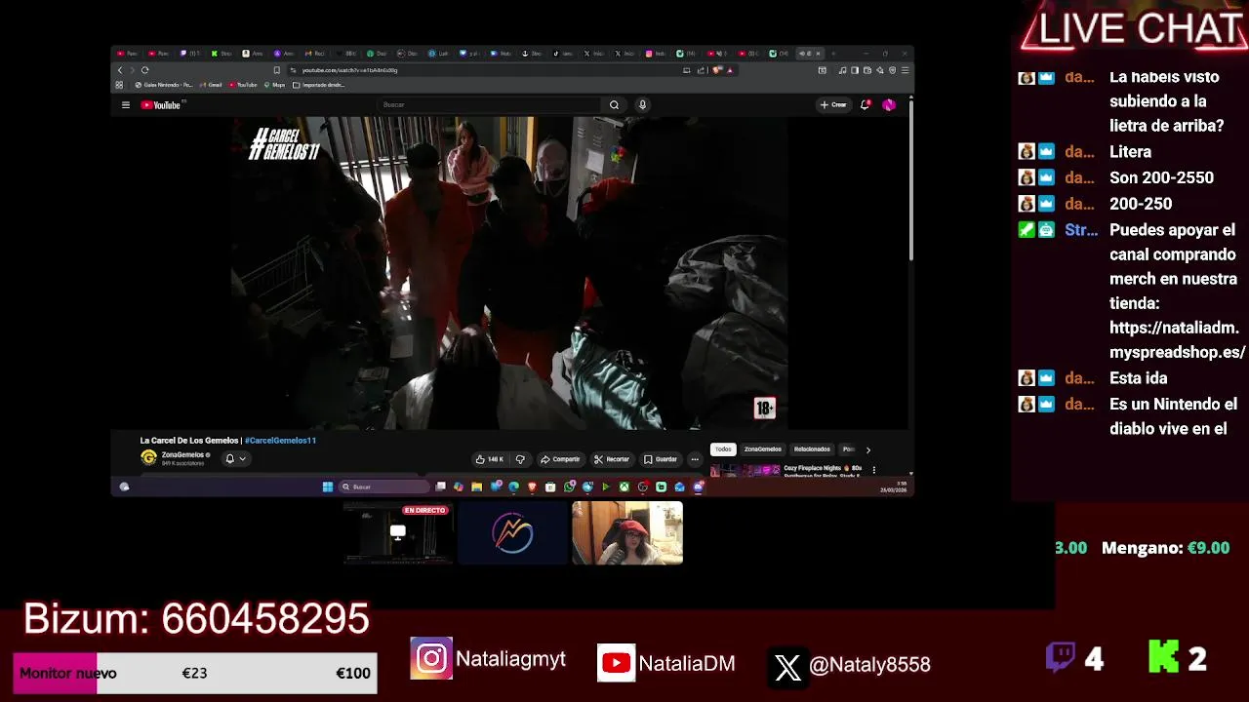Click the Windows taskbar Buscar search box
Viewport: 1249px width, 702px height.
[x=385, y=487]
